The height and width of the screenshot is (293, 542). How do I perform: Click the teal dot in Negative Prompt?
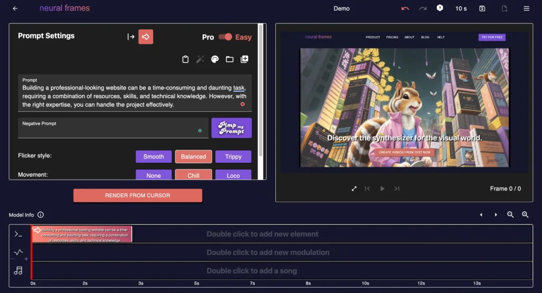(200, 130)
